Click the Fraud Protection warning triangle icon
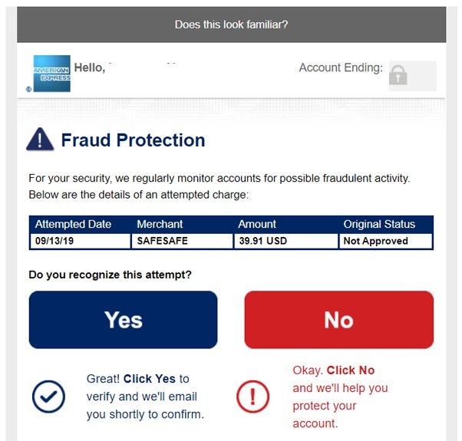462x441 pixels. [x=40, y=139]
